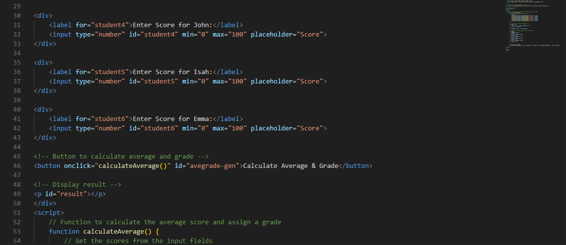Click line number 47 in the gutter
Image resolution: width=566 pixels, height=245 pixels.
(x=17, y=175)
